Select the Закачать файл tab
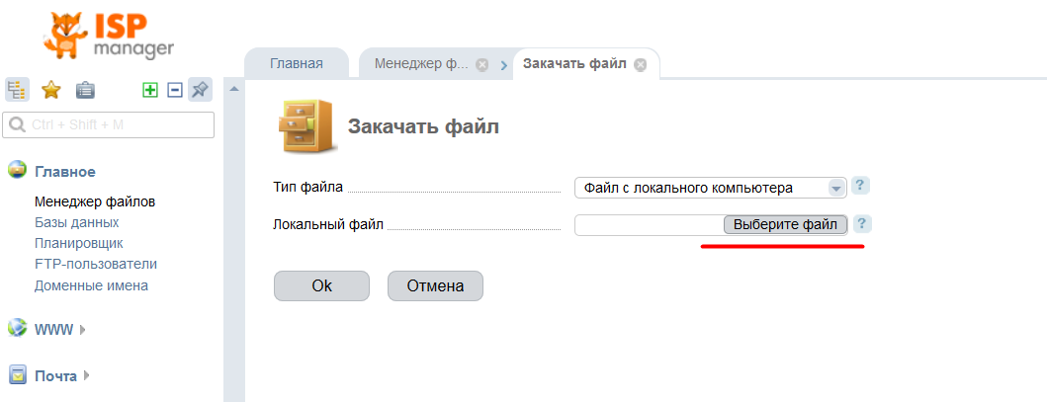Viewport: 1047px width, 402px height. tap(574, 64)
